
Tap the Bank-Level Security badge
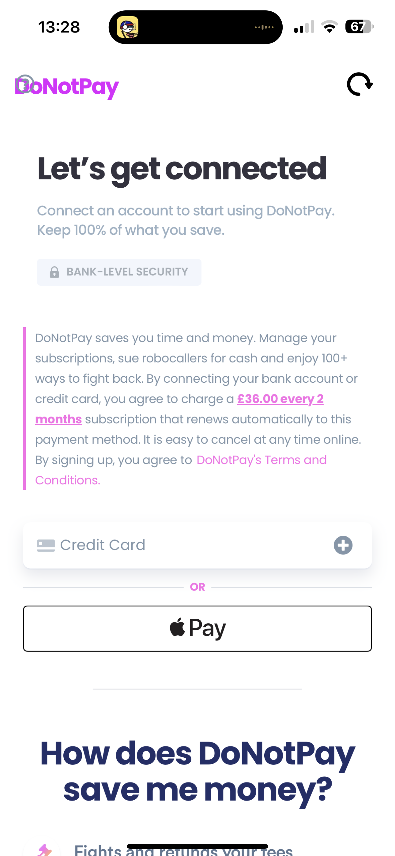(x=119, y=272)
